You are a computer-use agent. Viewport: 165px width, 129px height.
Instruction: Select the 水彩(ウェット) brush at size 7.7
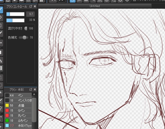click(x=18, y=126)
